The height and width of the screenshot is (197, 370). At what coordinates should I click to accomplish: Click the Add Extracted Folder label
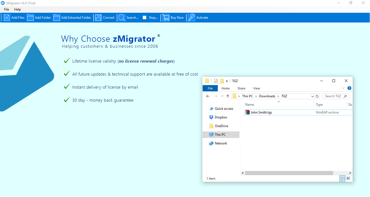76,18
